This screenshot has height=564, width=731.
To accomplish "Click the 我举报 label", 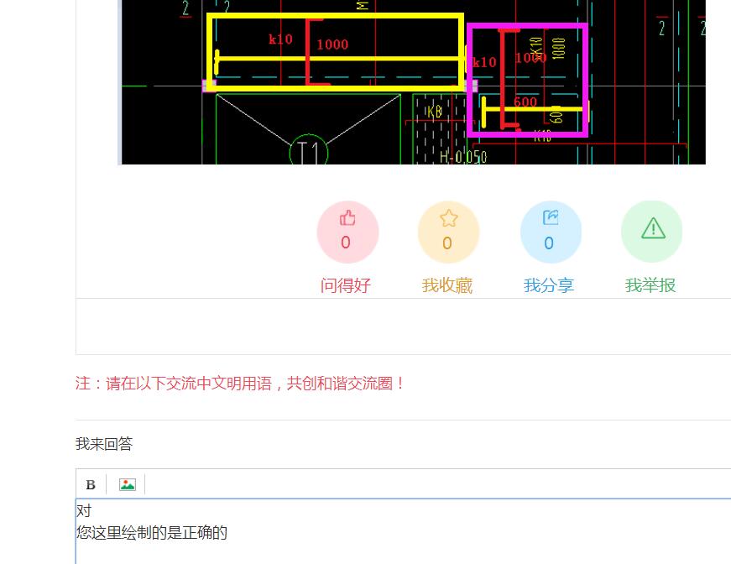I will pyautogui.click(x=650, y=285).
